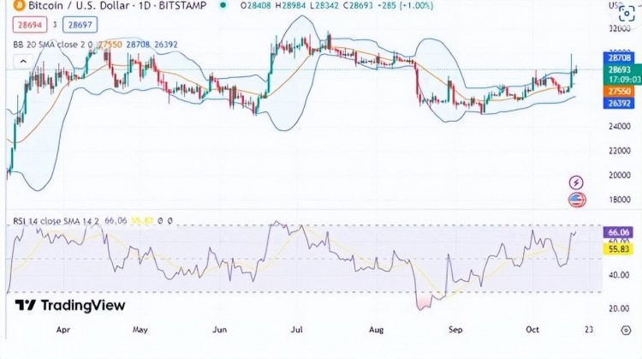Click the OHLC values in header

click(x=336, y=6)
